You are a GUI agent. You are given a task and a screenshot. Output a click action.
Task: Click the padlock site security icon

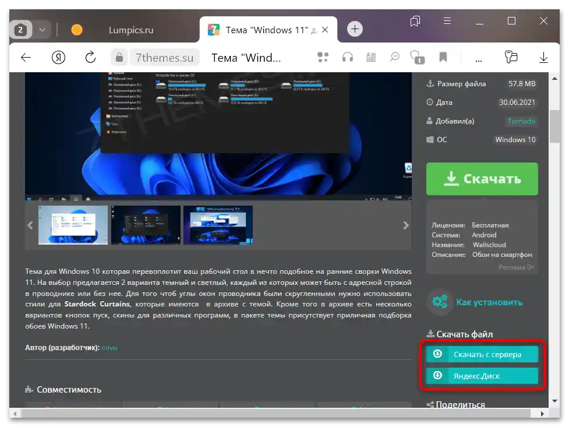coord(119,57)
